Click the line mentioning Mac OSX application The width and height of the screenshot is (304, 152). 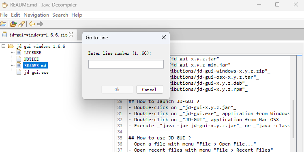tap(203, 120)
